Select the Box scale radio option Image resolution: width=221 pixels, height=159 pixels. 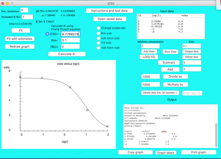98,33
